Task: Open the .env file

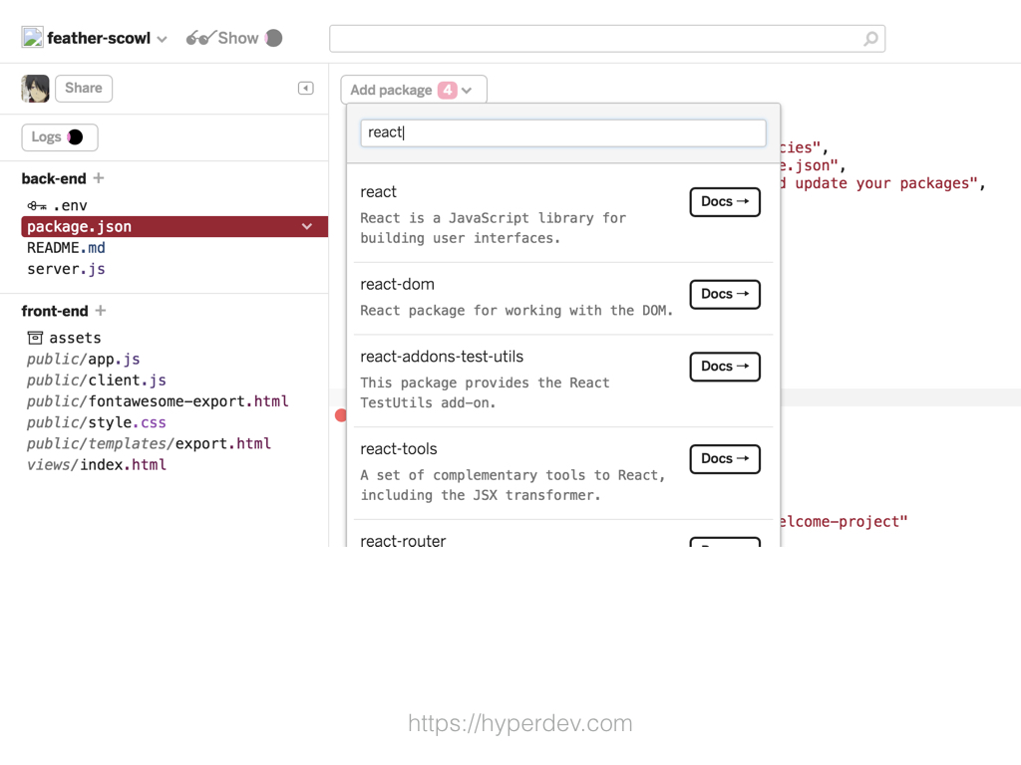Action: 70,205
